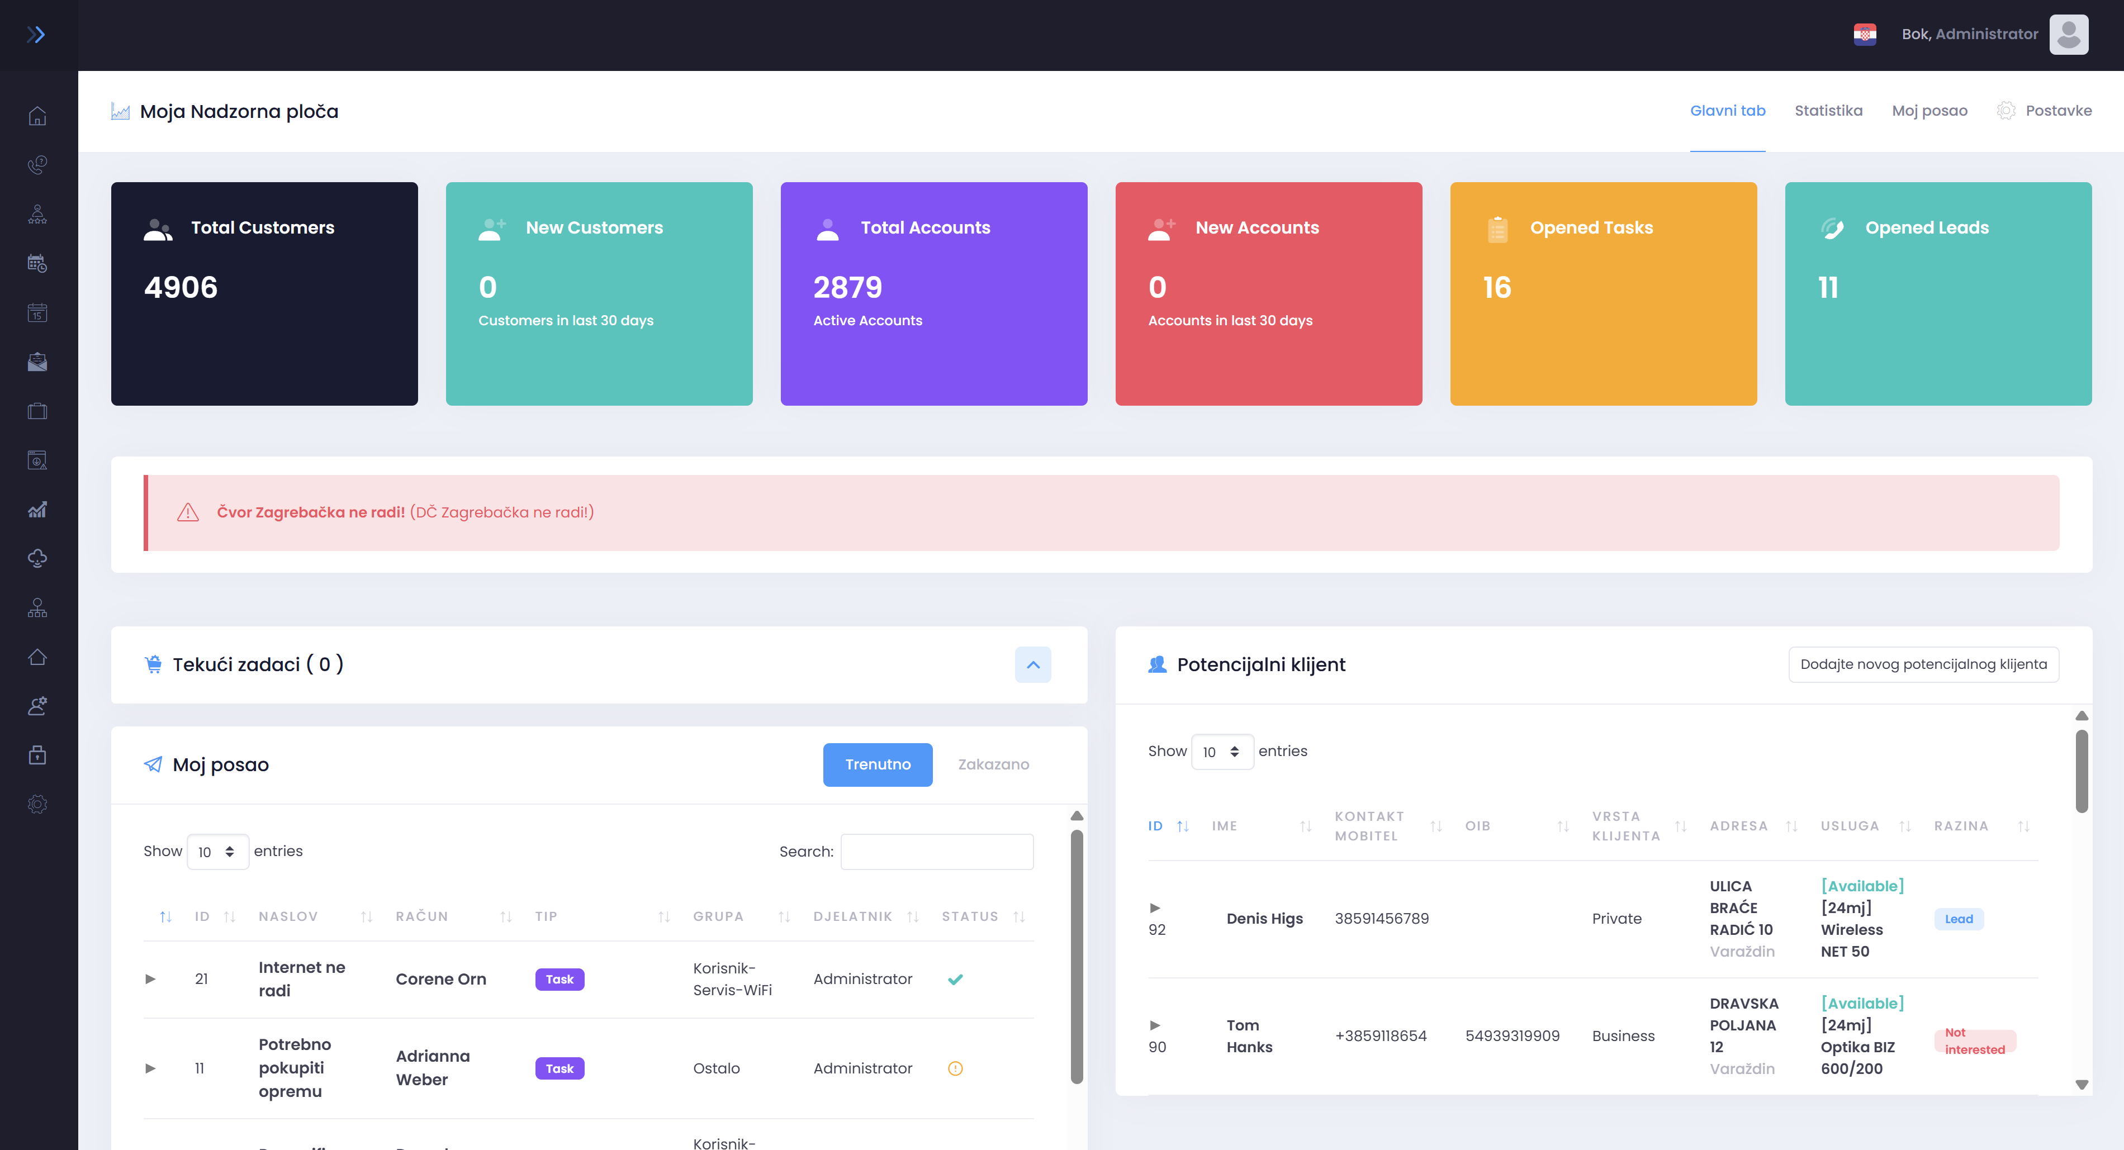Expand task row Internet ne radi
Screen dimensions: 2124x1150
pos(150,978)
